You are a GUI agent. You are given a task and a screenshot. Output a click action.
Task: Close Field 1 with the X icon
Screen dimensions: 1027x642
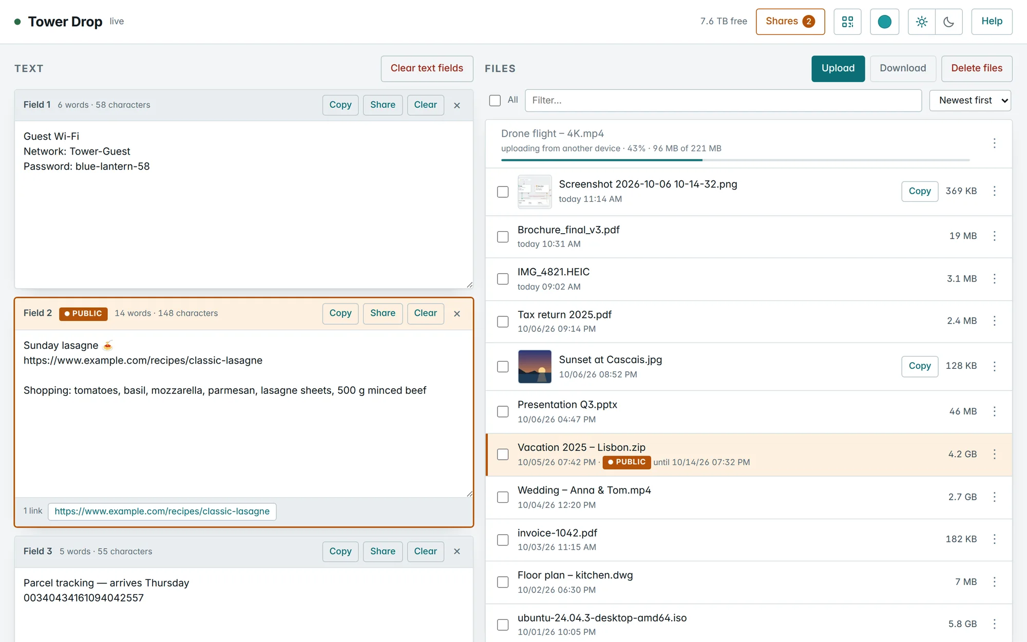coord(457,105)
